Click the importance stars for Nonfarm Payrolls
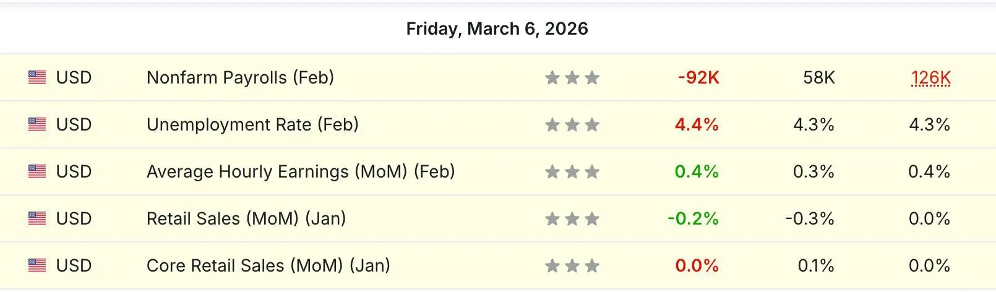The image size is (996, 292). click(x=572, y=77)
